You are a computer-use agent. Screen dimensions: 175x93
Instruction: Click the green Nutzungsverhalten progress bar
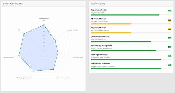[x=126, y=60]
